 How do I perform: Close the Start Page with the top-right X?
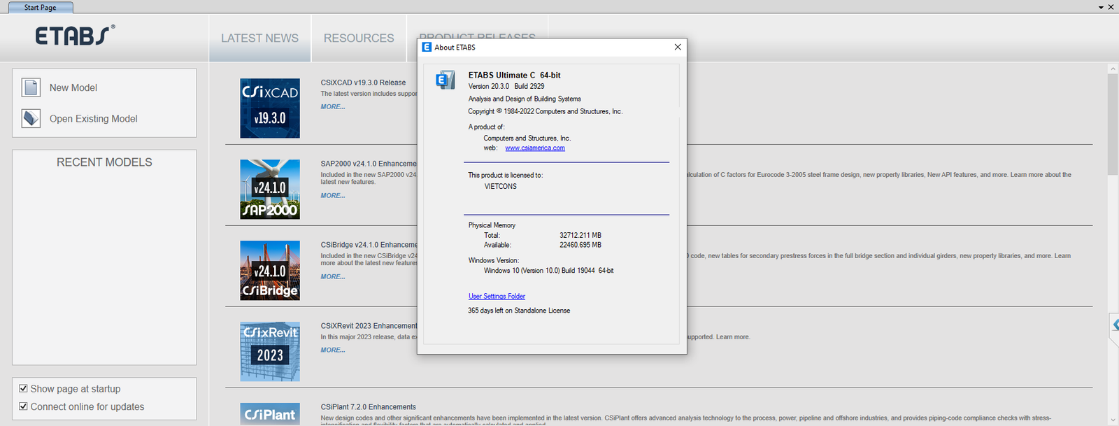pos(1111,7)
